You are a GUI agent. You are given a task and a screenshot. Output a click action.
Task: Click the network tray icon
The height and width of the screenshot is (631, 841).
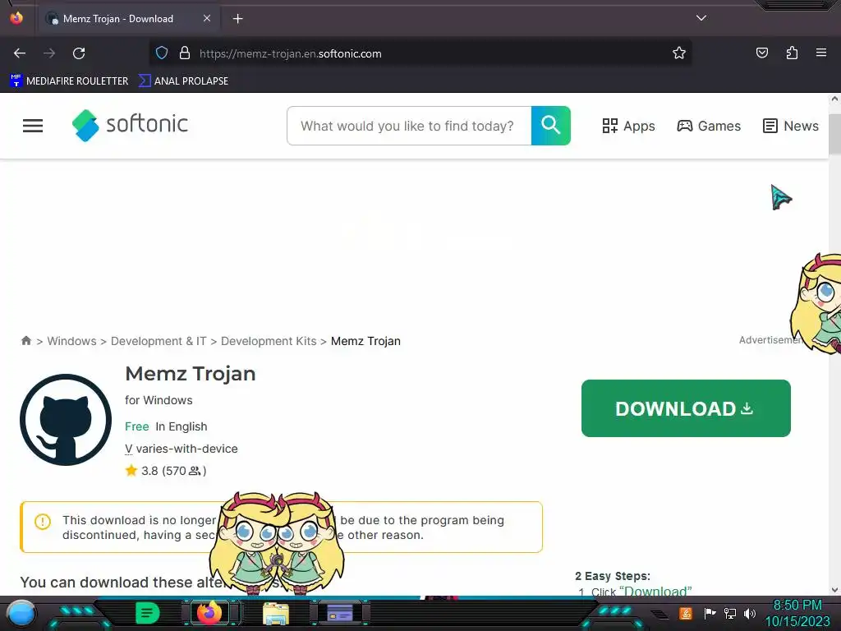tap(730, 613)
